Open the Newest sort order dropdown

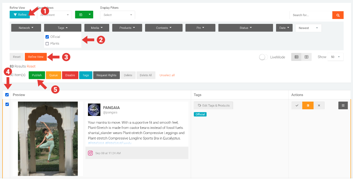click(308, 28)
